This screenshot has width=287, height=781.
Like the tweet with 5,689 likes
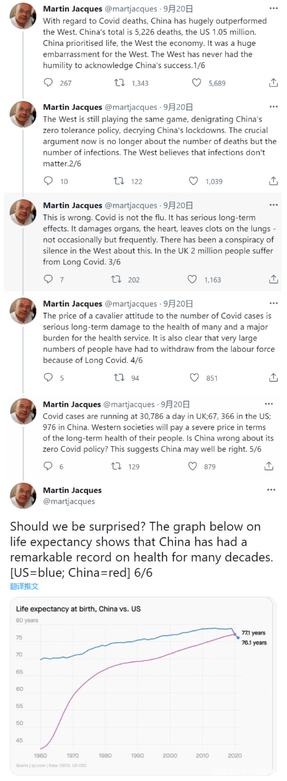(x=196, y=83)
